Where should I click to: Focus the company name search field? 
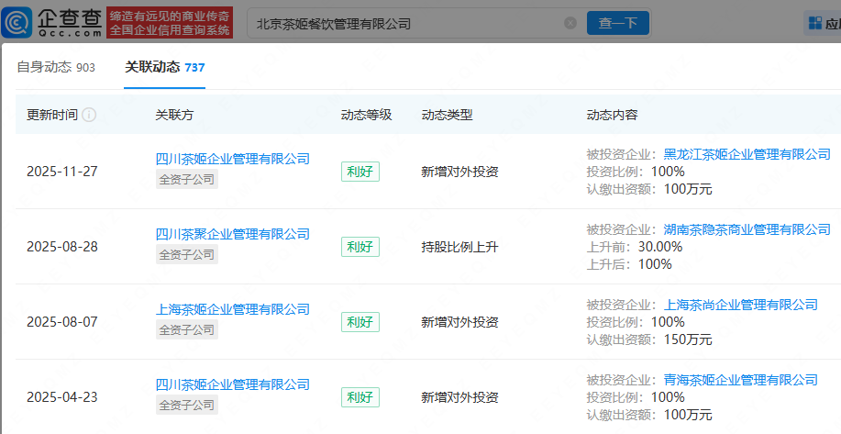pyautogui.click(x=404, y=23)
